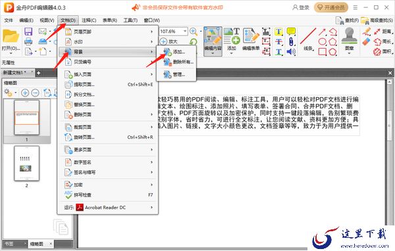The height and width of the screenshot is (251, 395).
Task: Open the 数字签名 digital signature submenu
Action: pyautogui.click(x=108, y=162)
